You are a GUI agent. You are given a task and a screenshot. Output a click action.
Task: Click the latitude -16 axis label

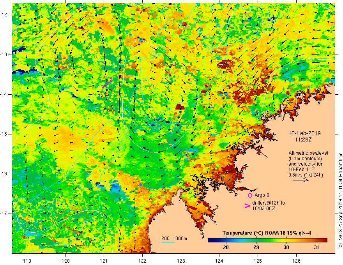pyautogui.click(x=4, y=173)
